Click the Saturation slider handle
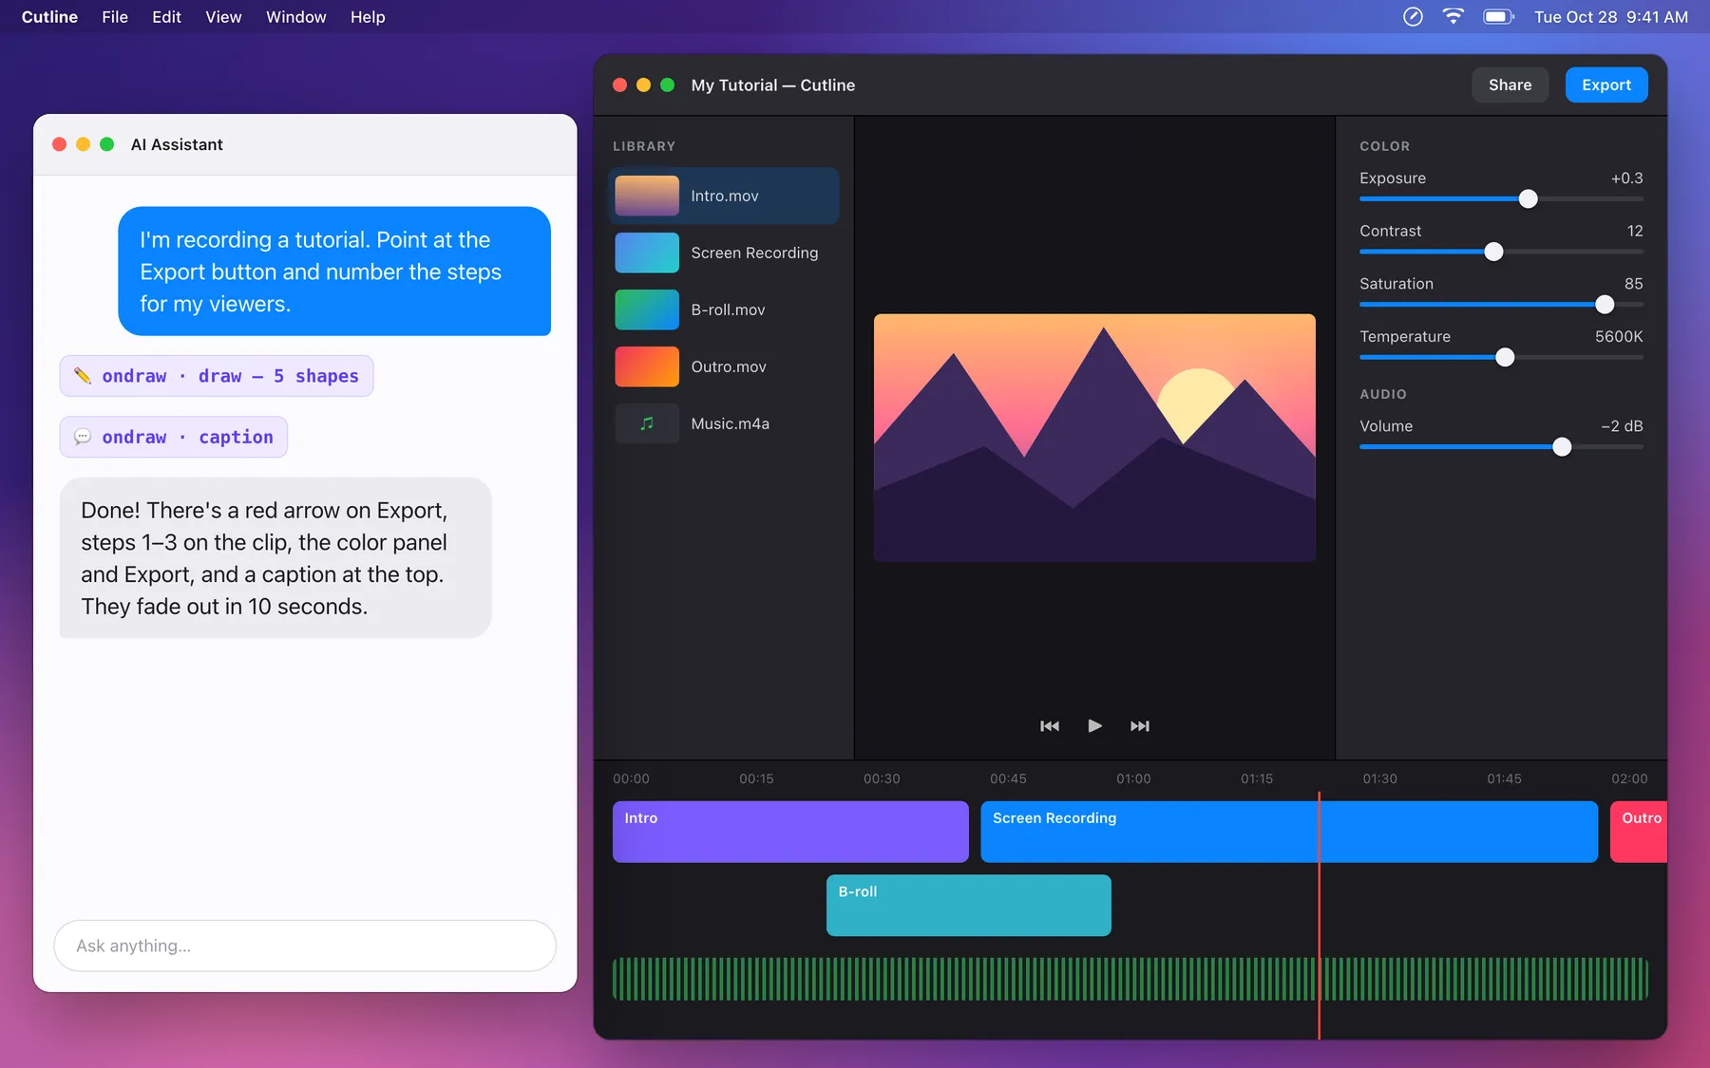Image resolution: width=1710 pixels, height=1068 pixels. [1605, 305]
